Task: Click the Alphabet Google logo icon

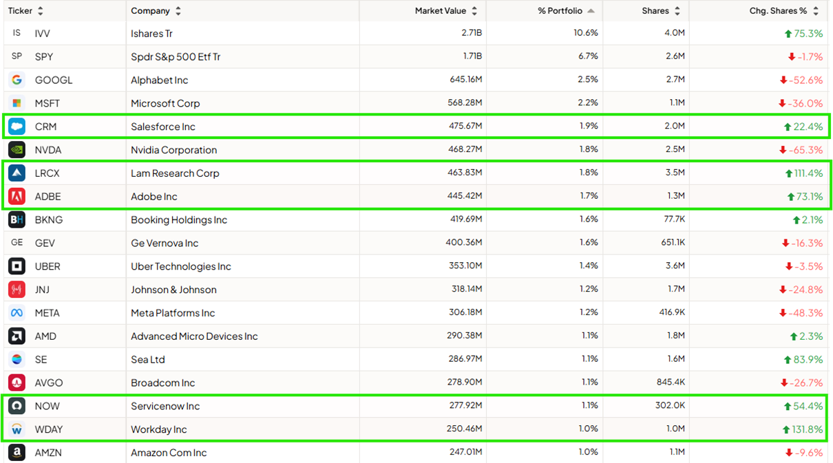Action: coord(17,80)
